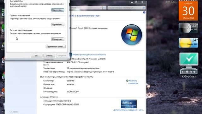
Task: Click the WORKGROUP value text
Action: point(73,92)
